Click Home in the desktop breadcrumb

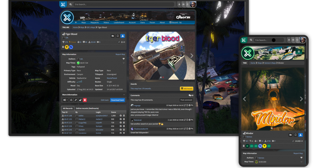[75, 27]
